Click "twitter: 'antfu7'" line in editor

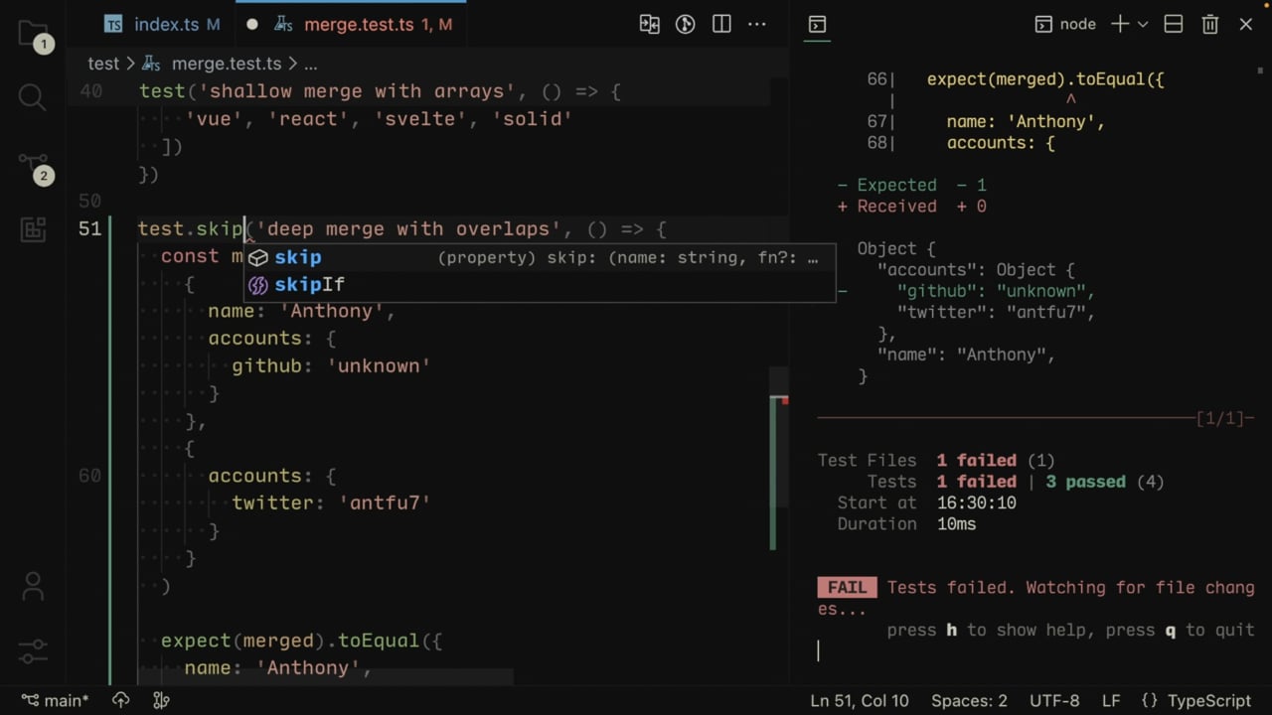(331, 502)
